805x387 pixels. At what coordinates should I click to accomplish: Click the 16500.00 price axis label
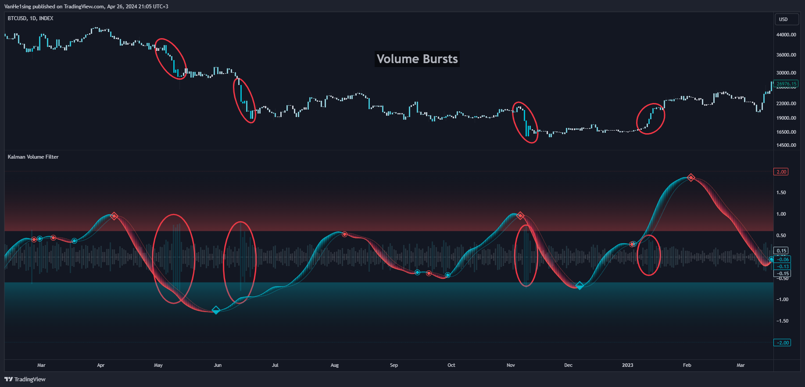(x=786, y=132)
